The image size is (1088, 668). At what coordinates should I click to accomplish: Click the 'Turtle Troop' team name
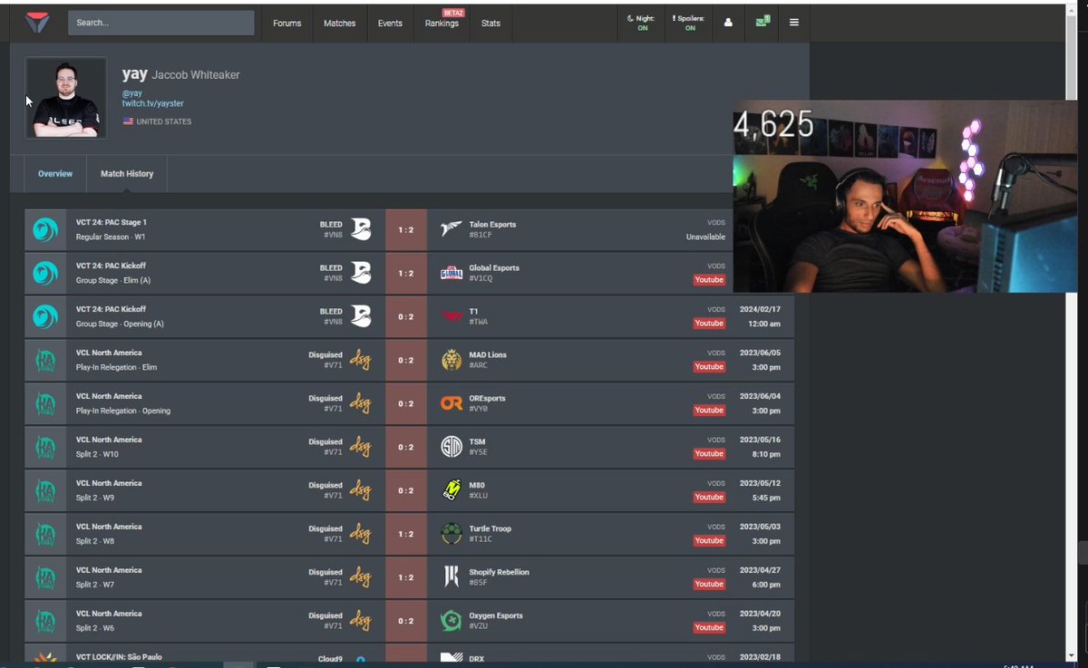(491, 529)
